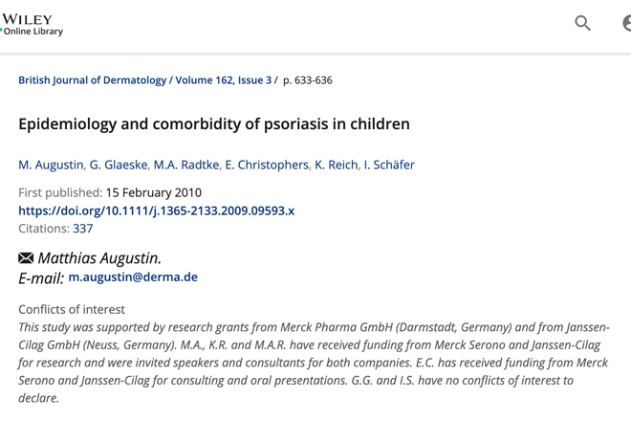This screenshot has width=631, height=421.
Task: Open British Journal of Dermatology breadcrumb
Action: click(92, 80)
